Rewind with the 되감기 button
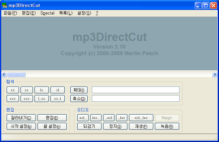This screenshot has height=142, width=219. (x=89, y=126)
